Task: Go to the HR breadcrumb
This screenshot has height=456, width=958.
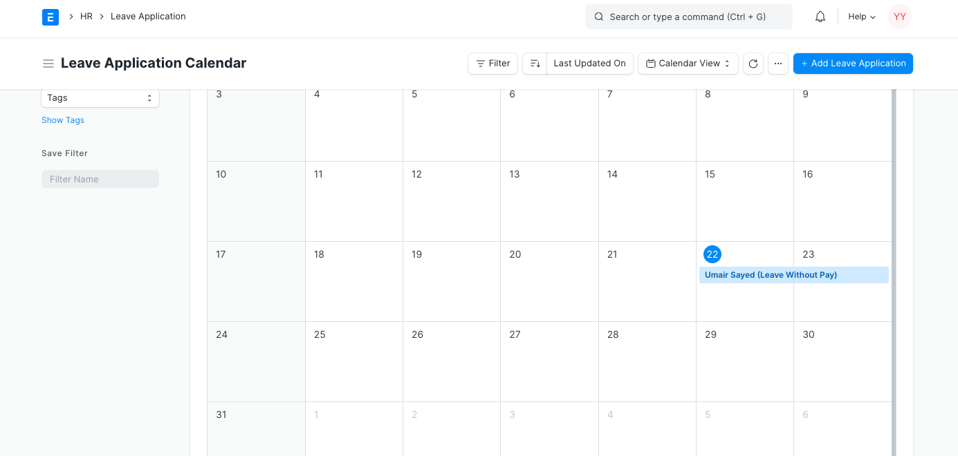Action: (x=86, y=17)
